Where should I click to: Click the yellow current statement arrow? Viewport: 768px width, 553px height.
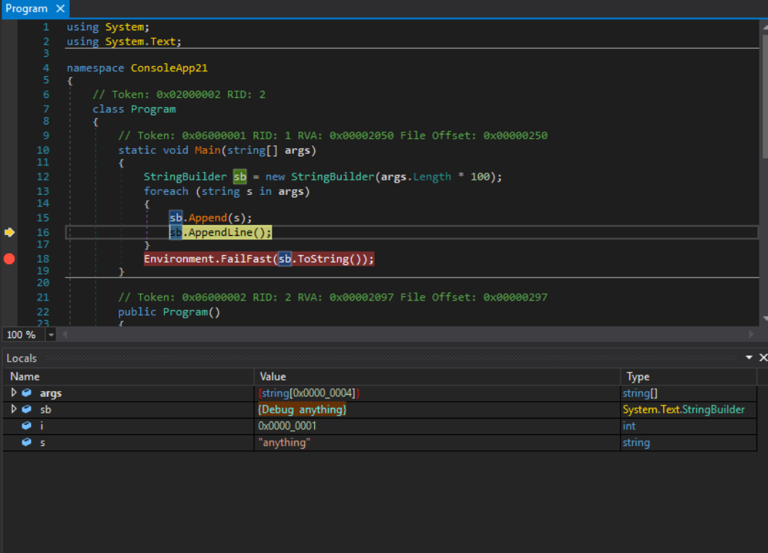pyautogui.click(x=9, y=232)
